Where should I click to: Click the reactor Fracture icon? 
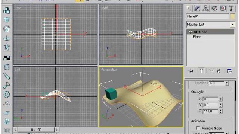tap(7, 122)
